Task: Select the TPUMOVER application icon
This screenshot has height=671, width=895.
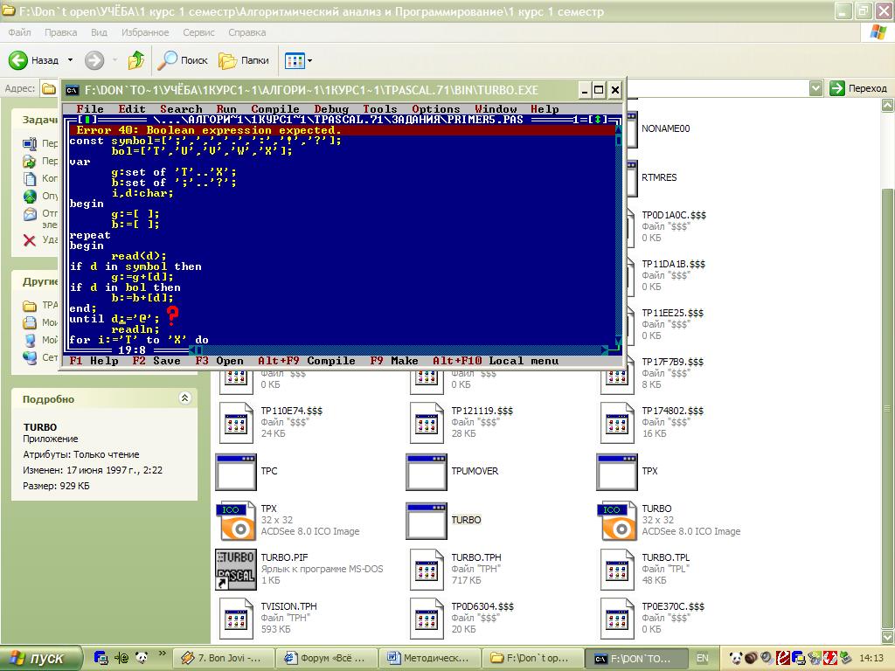Action: [x=426, y=471]
